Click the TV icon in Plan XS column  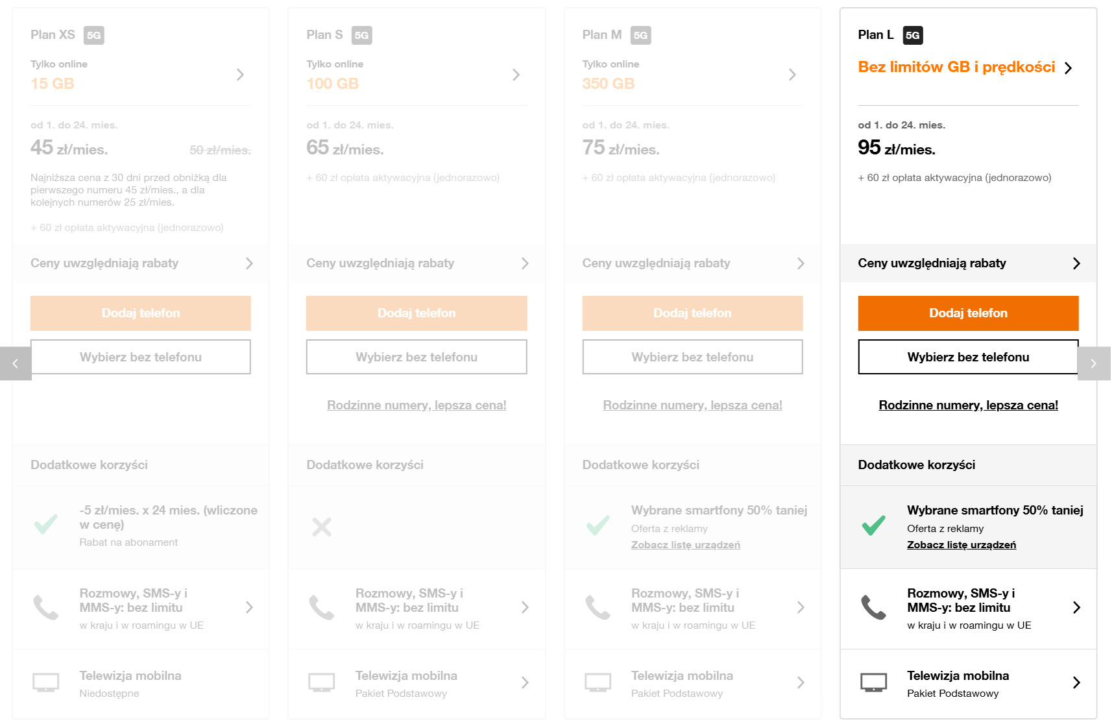coord(46,683)
